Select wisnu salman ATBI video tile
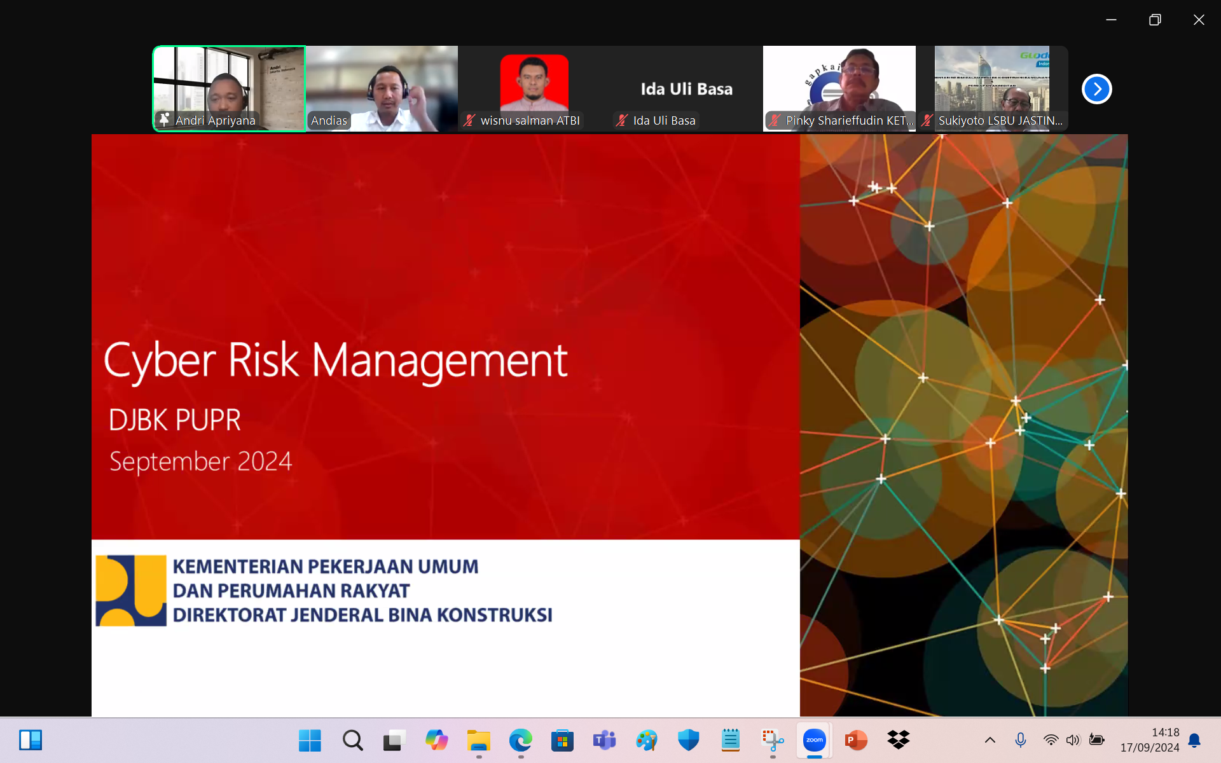The image size is (1221, 763). click(534, 88)
